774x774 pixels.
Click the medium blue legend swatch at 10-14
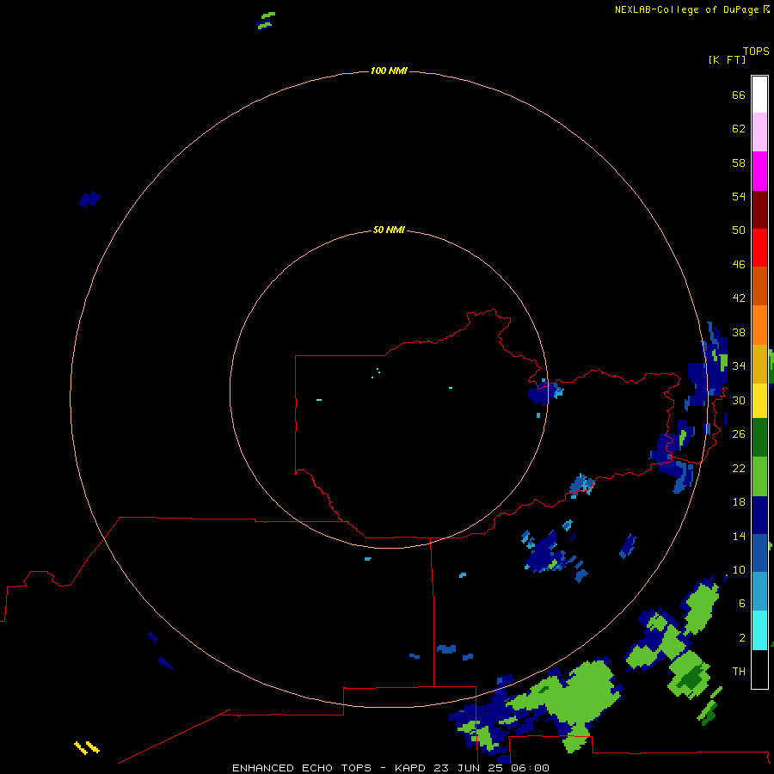[759, 552]
